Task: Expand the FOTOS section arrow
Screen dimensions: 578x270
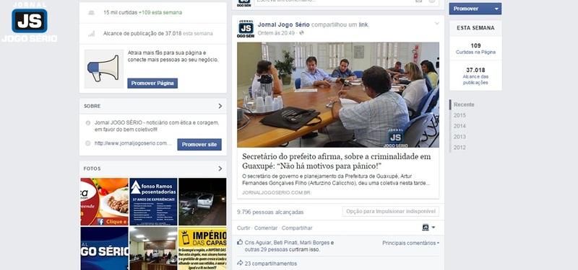Action: click(x=220, y=168)
